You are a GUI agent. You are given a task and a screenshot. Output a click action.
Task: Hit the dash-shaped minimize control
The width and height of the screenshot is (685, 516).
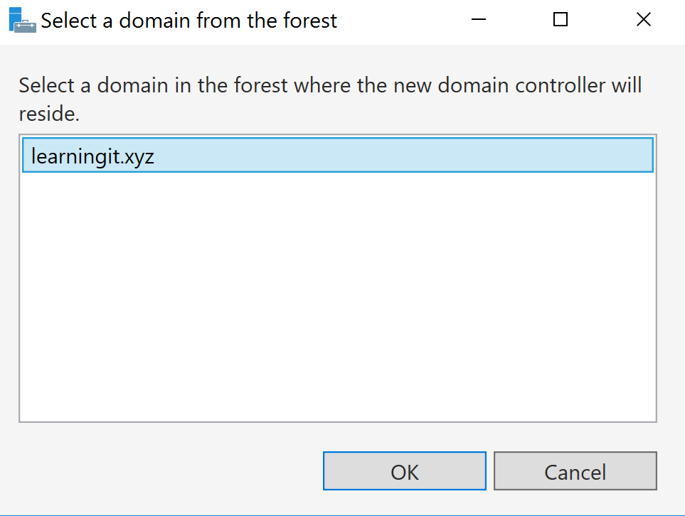478,20
